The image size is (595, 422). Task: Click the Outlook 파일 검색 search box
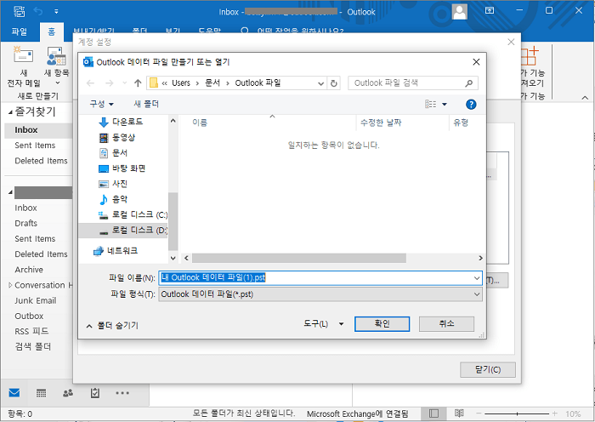pos(413,83)
